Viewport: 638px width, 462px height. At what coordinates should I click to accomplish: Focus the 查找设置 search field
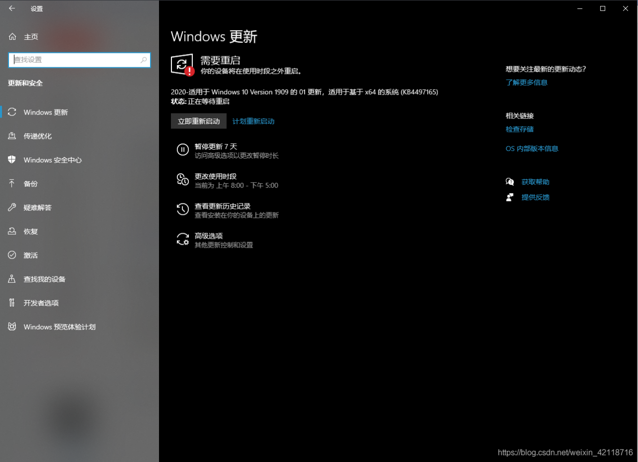pyautogui.click(x=80, y=60)
